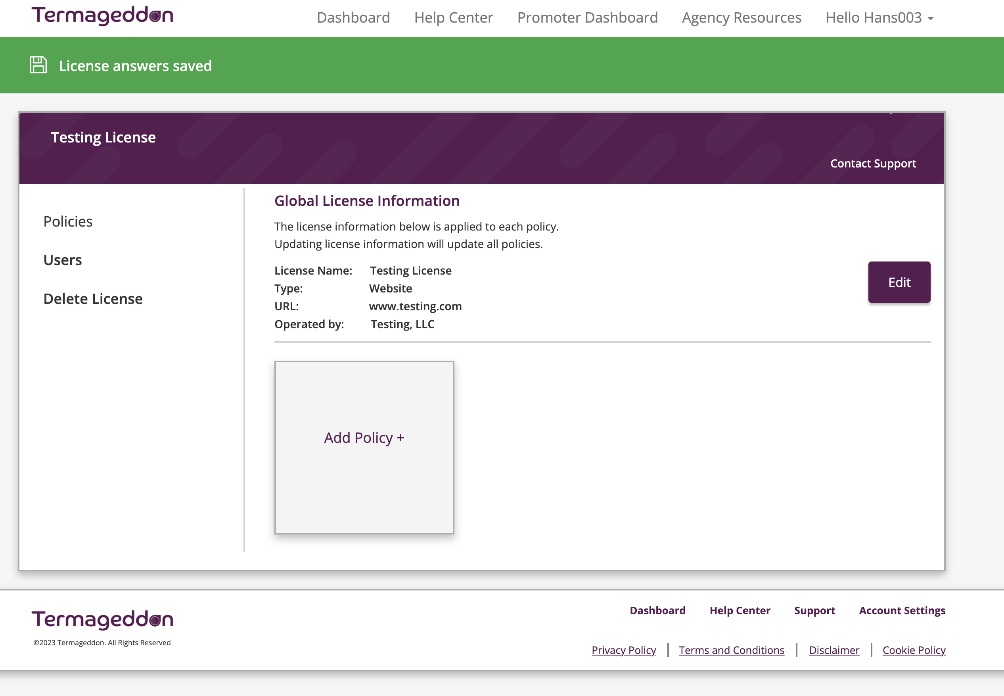1004x696 pixels.
Task: Select Users in the sidebar
Action: coord(63,260)
